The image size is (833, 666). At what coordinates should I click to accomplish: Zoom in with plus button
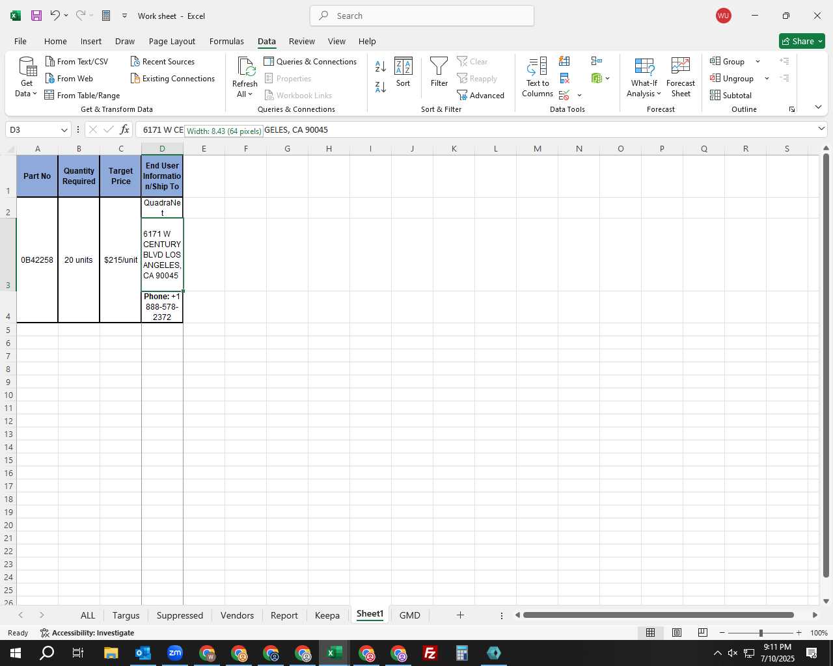(x=799, y=633)
